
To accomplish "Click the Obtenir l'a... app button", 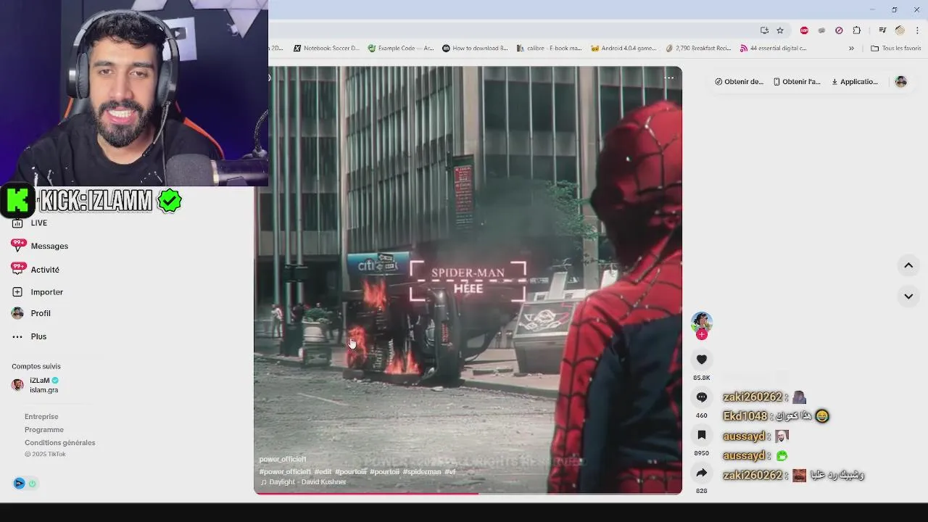I will pyautogui.click(x=797, y=82).
